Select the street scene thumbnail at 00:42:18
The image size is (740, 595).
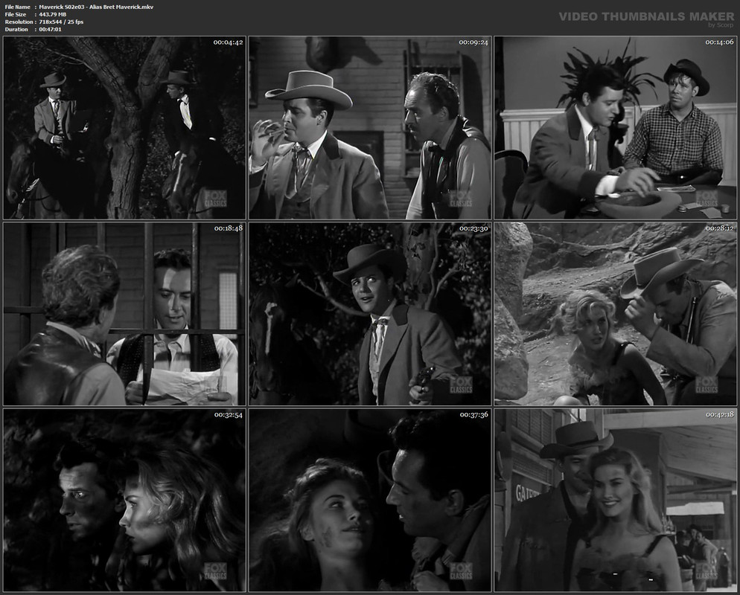click(x=616, y=501)
